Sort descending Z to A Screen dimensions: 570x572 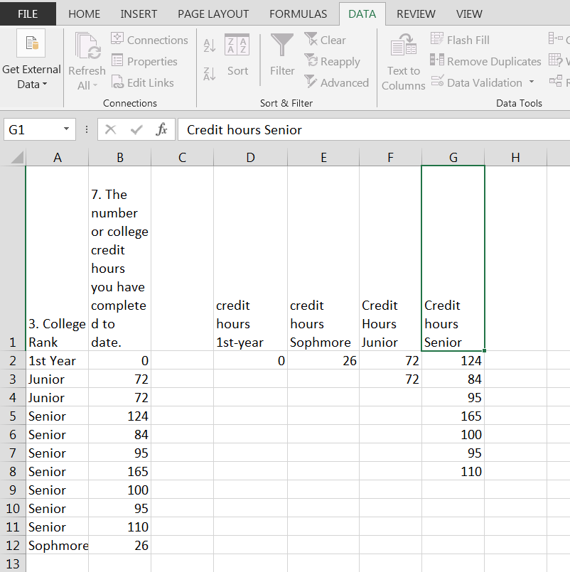(210, 74)
